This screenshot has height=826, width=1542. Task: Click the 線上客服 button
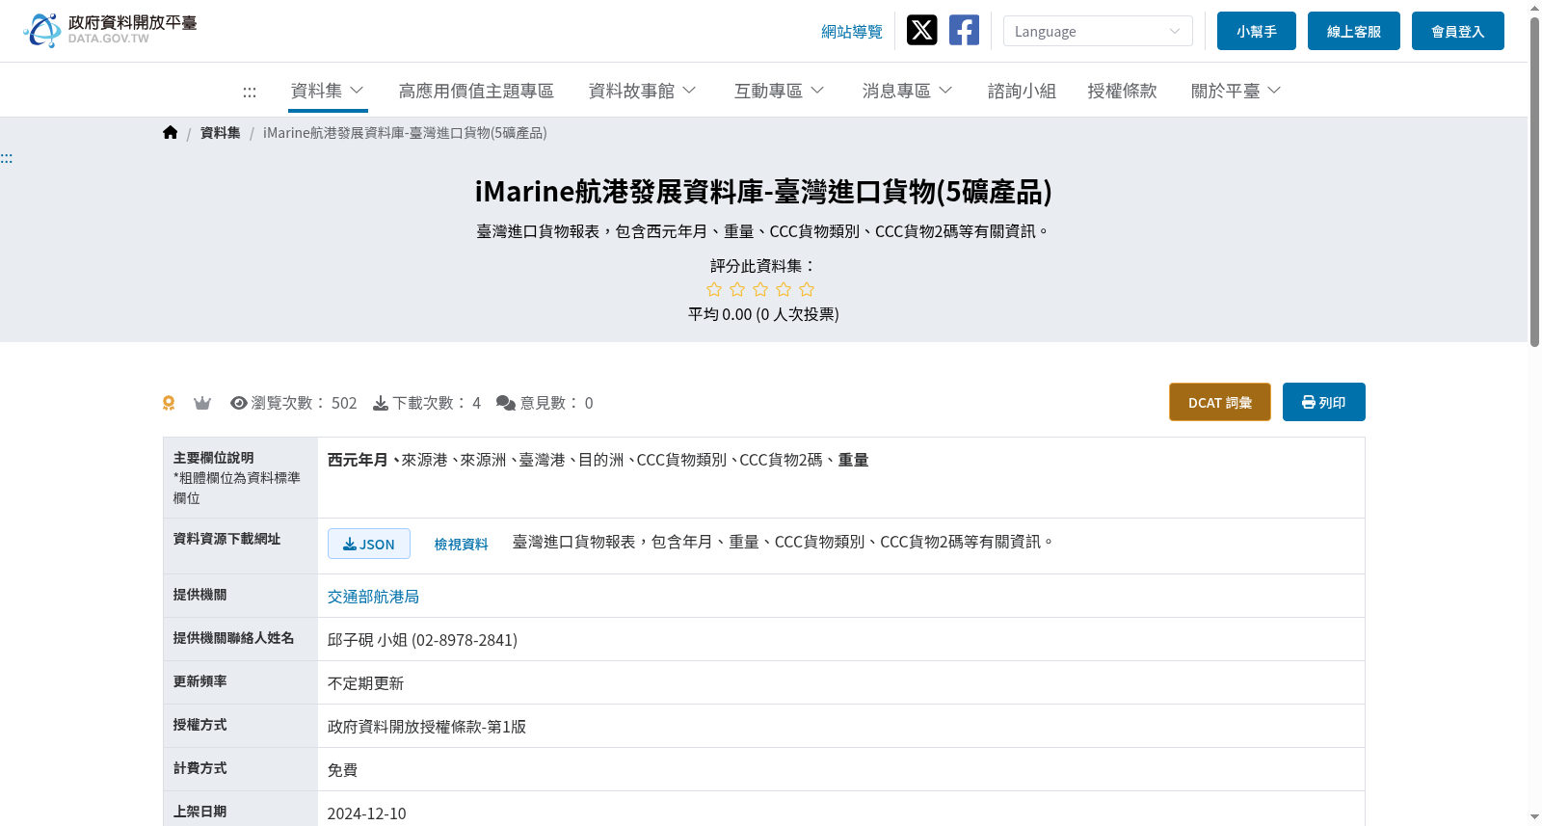click(x=1354, y=31)
